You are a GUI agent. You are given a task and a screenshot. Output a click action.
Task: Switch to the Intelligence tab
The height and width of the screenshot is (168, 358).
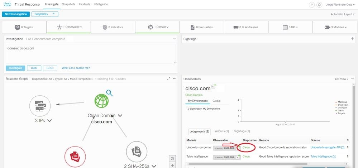click(x=101, y=4)
